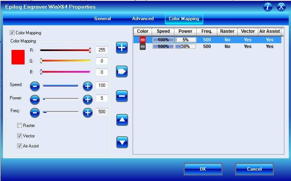Click the Power column header
Viewport: 291px width, 181px height.
point(186,31)
